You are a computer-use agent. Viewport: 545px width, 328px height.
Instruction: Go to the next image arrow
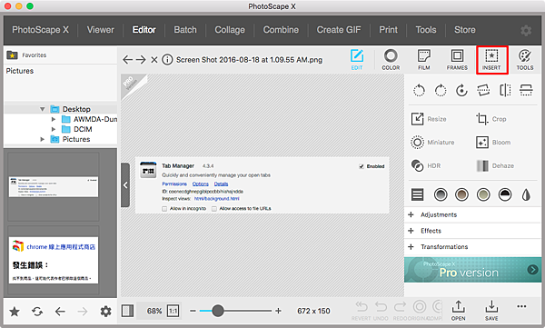(141, 60)
